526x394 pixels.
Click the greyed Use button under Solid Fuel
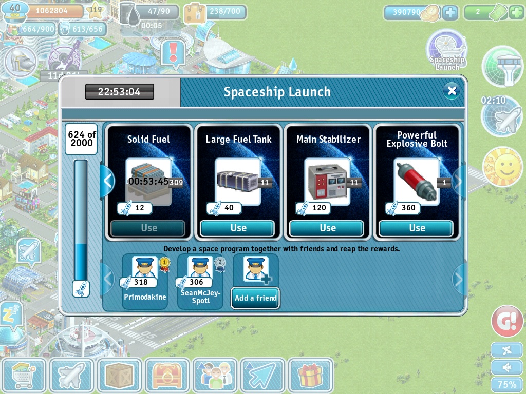[148, 228]
